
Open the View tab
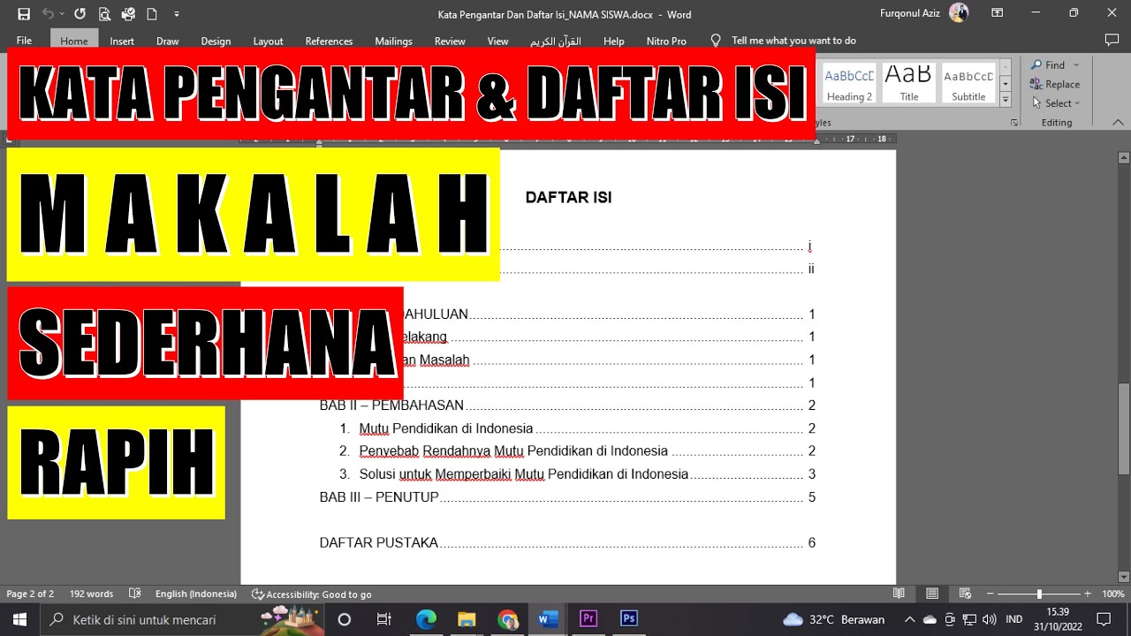click(497, 41)
